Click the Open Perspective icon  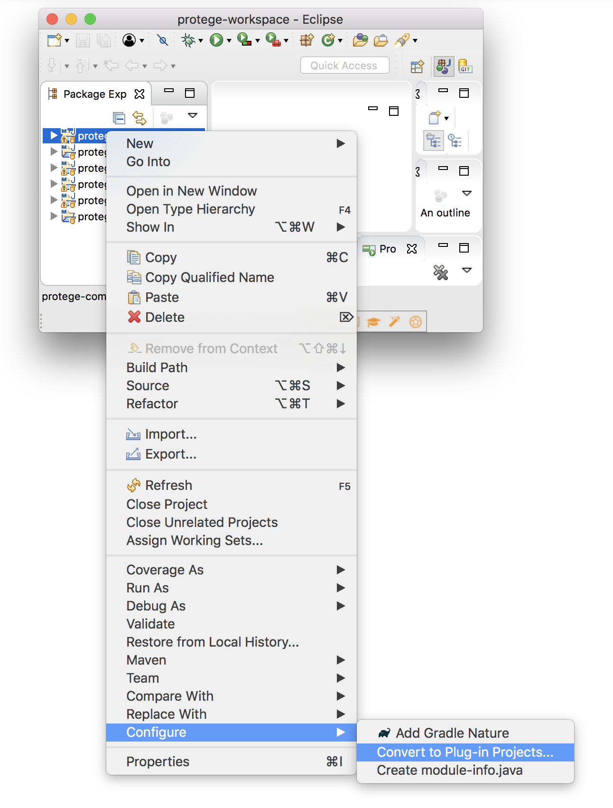(417, 66)
